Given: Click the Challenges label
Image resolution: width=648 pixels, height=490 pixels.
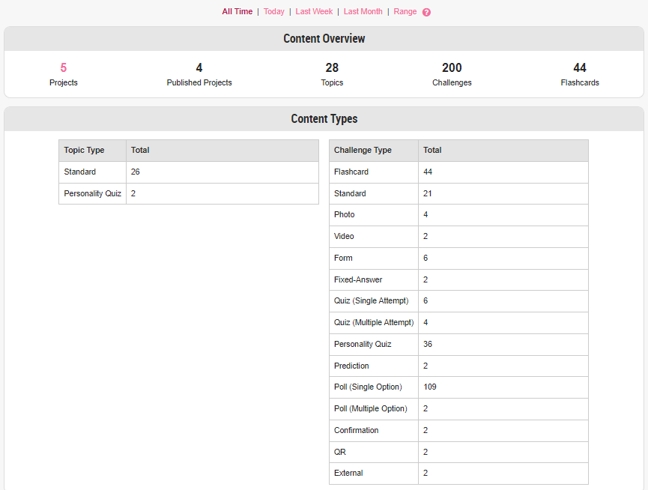Looking at the screenshot, I should pyautogui.click(x=452, y=82).
